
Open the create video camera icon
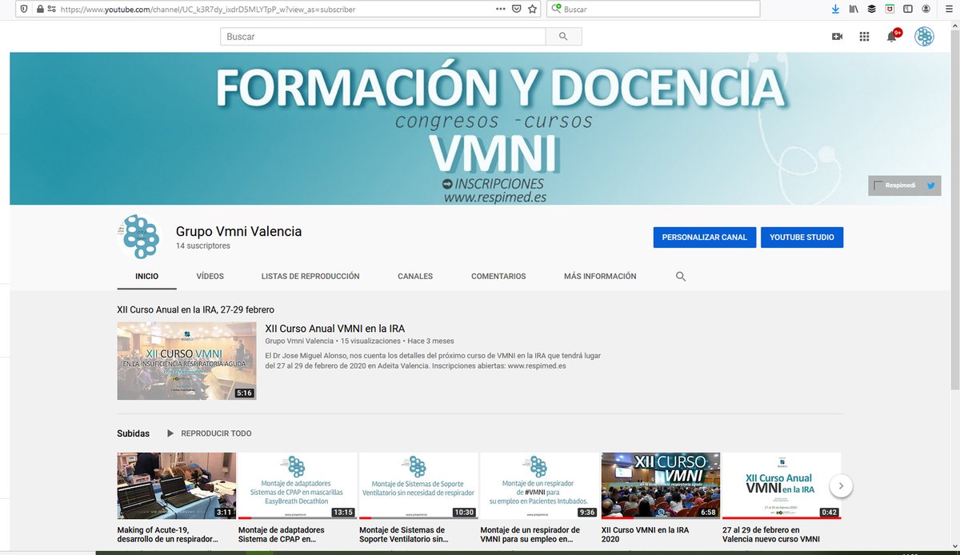pos(837,37)
